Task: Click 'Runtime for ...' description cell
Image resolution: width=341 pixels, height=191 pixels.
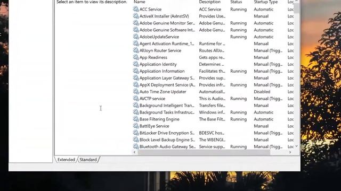Action: click(212, 44)
